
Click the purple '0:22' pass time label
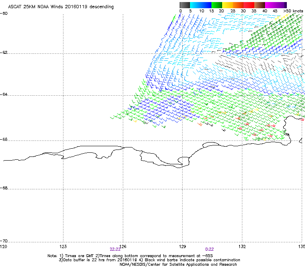209,249
